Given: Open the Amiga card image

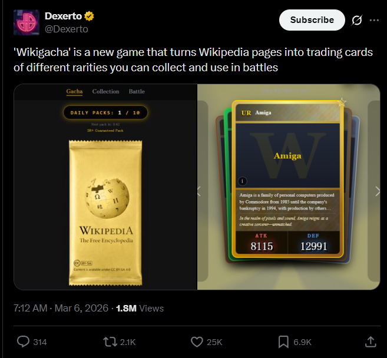Looking at the screenshot, I should 288,179.
